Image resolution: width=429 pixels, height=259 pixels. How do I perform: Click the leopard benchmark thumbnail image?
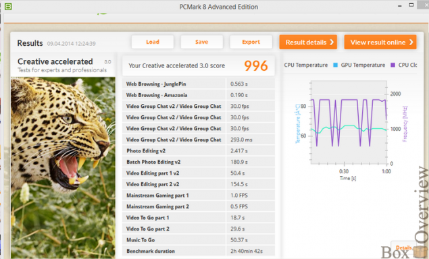(63, 168)
